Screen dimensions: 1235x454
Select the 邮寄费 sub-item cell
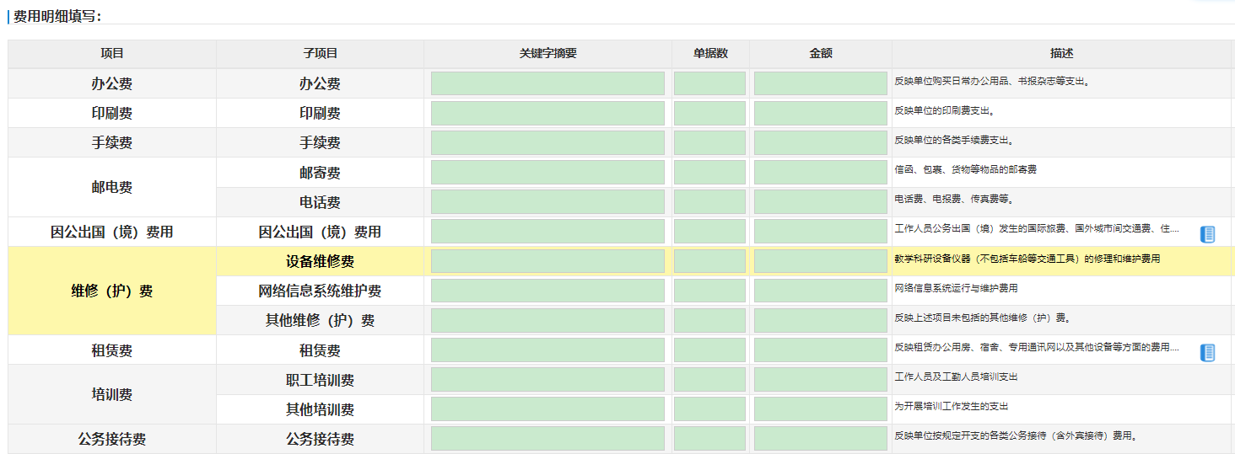click(x=321, y=173)
